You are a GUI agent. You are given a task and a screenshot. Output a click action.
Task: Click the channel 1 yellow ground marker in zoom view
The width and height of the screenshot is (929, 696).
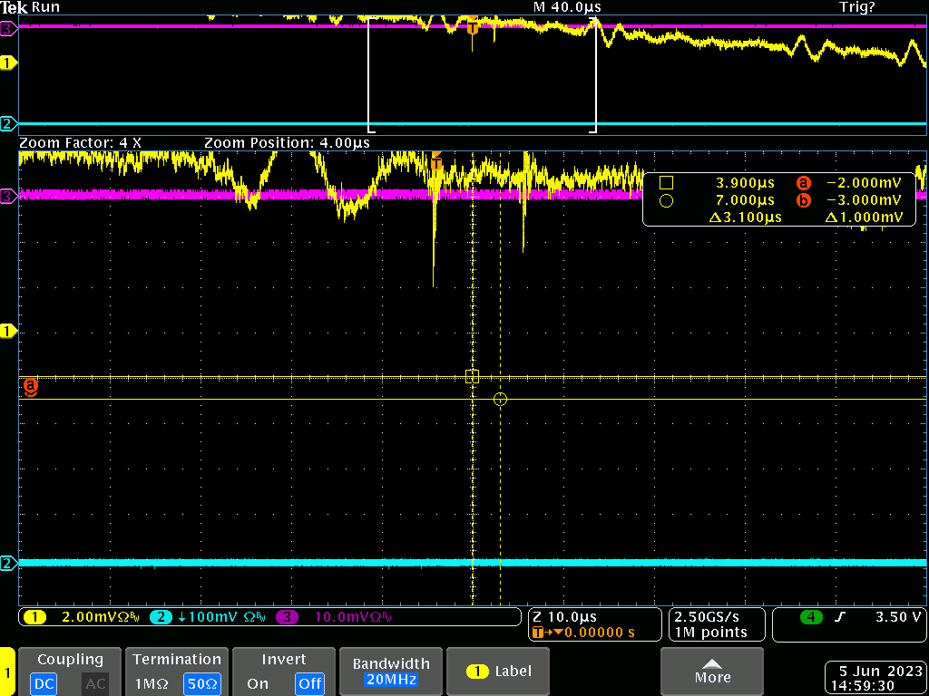(9, 332)
